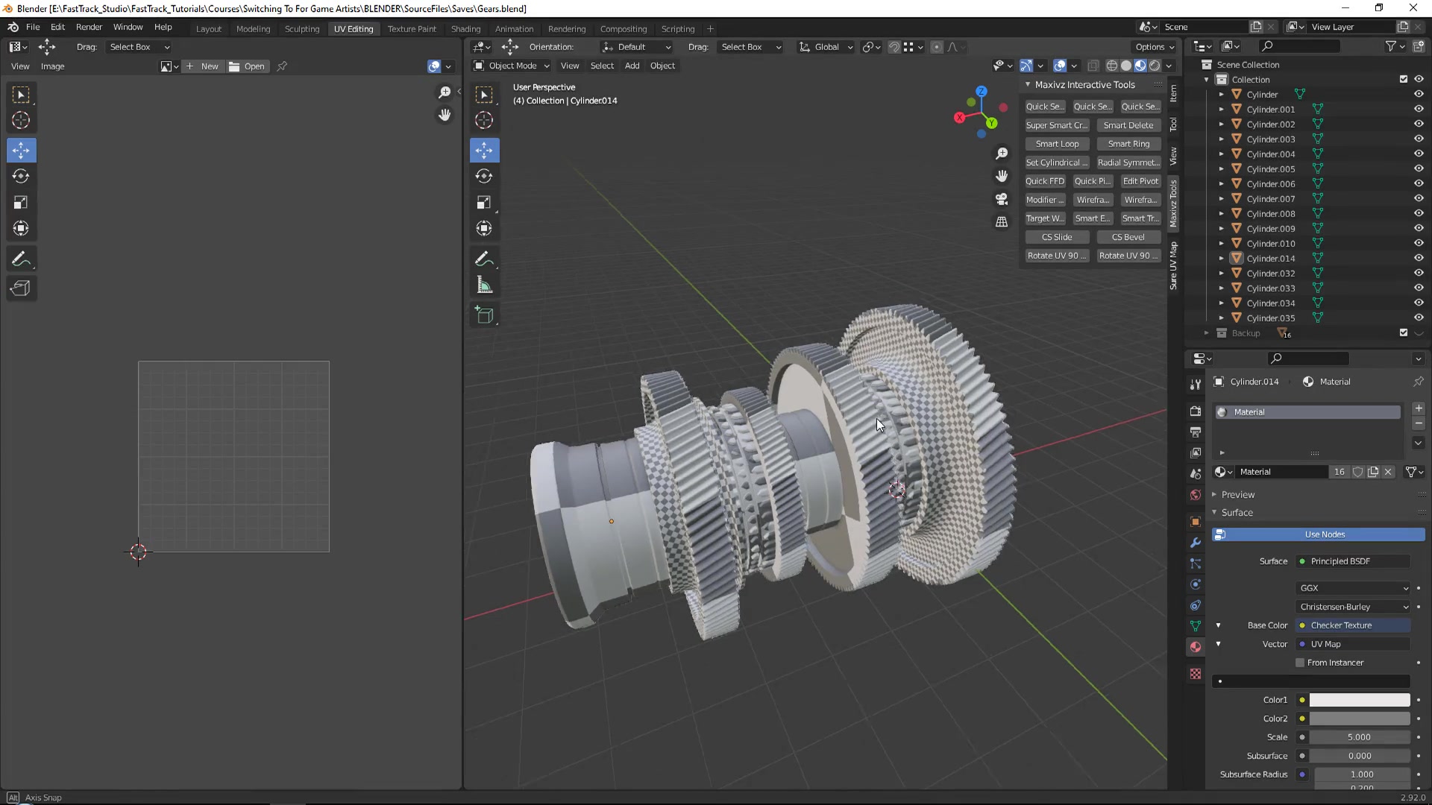Open the Render menu
This screenshot has height=805, width=1432.
(89, 27)
